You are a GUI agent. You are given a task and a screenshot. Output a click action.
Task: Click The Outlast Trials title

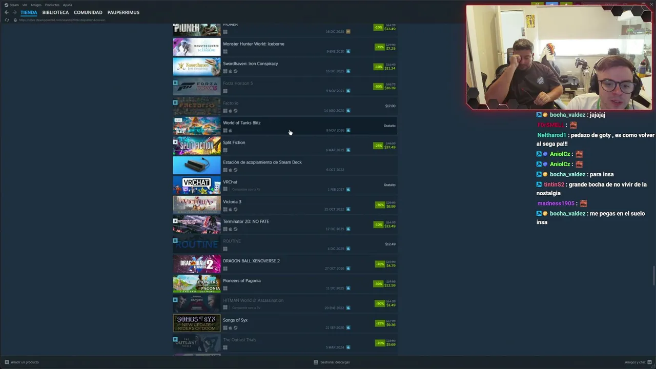(x=239, y=340)
